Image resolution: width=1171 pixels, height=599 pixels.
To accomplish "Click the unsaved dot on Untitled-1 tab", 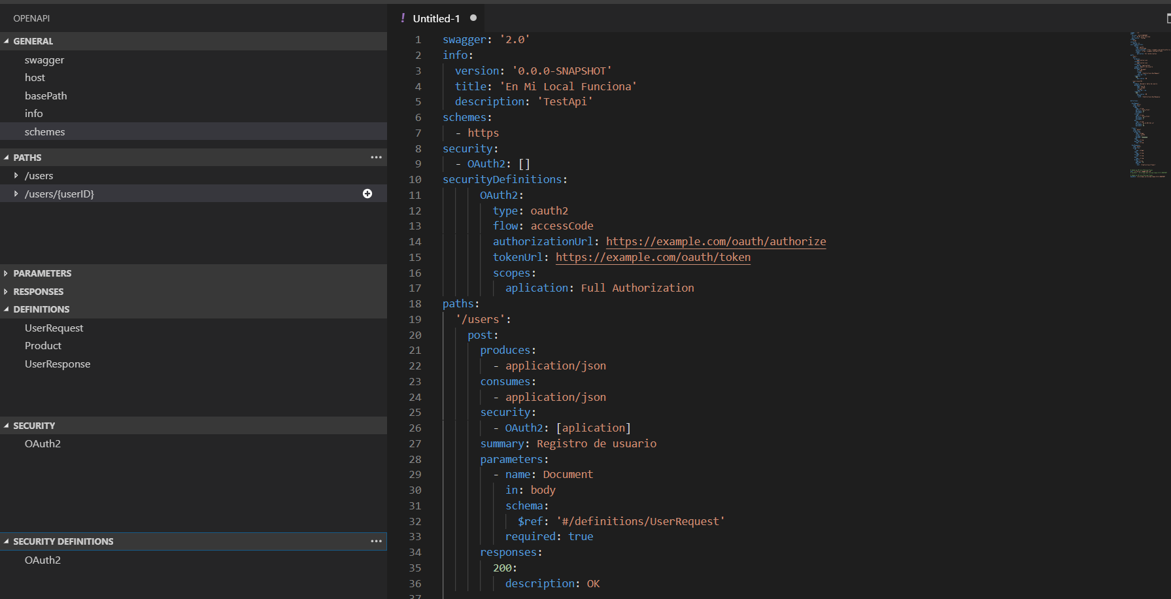I will coord(473,18).
